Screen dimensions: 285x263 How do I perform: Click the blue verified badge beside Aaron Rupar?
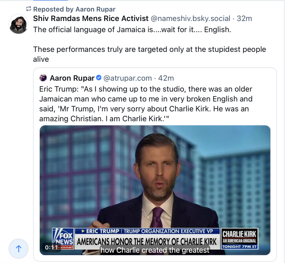(x=99, y=78)
